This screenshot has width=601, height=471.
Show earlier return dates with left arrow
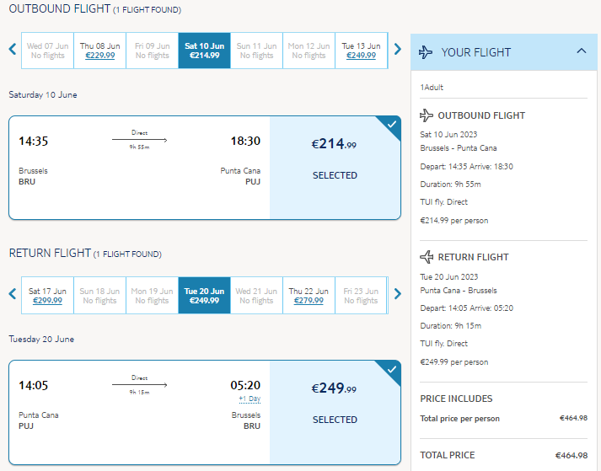click(x=13, y=294)
